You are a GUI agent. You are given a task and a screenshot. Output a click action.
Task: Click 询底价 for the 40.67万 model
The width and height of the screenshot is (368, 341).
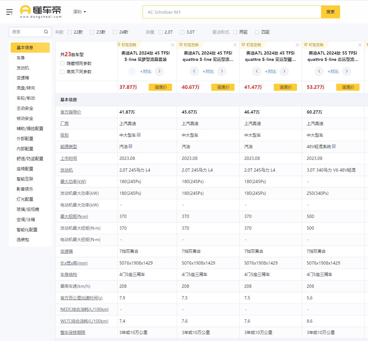pos(223,87)
